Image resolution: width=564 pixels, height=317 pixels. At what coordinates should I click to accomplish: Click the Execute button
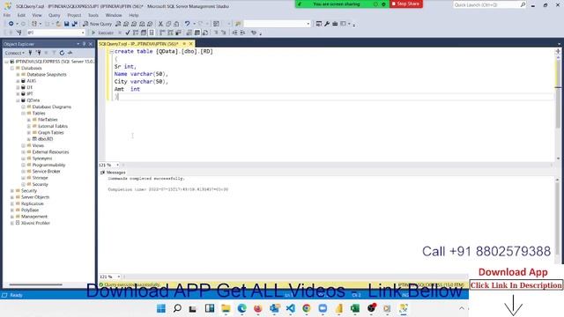click(x=103, y=33)
